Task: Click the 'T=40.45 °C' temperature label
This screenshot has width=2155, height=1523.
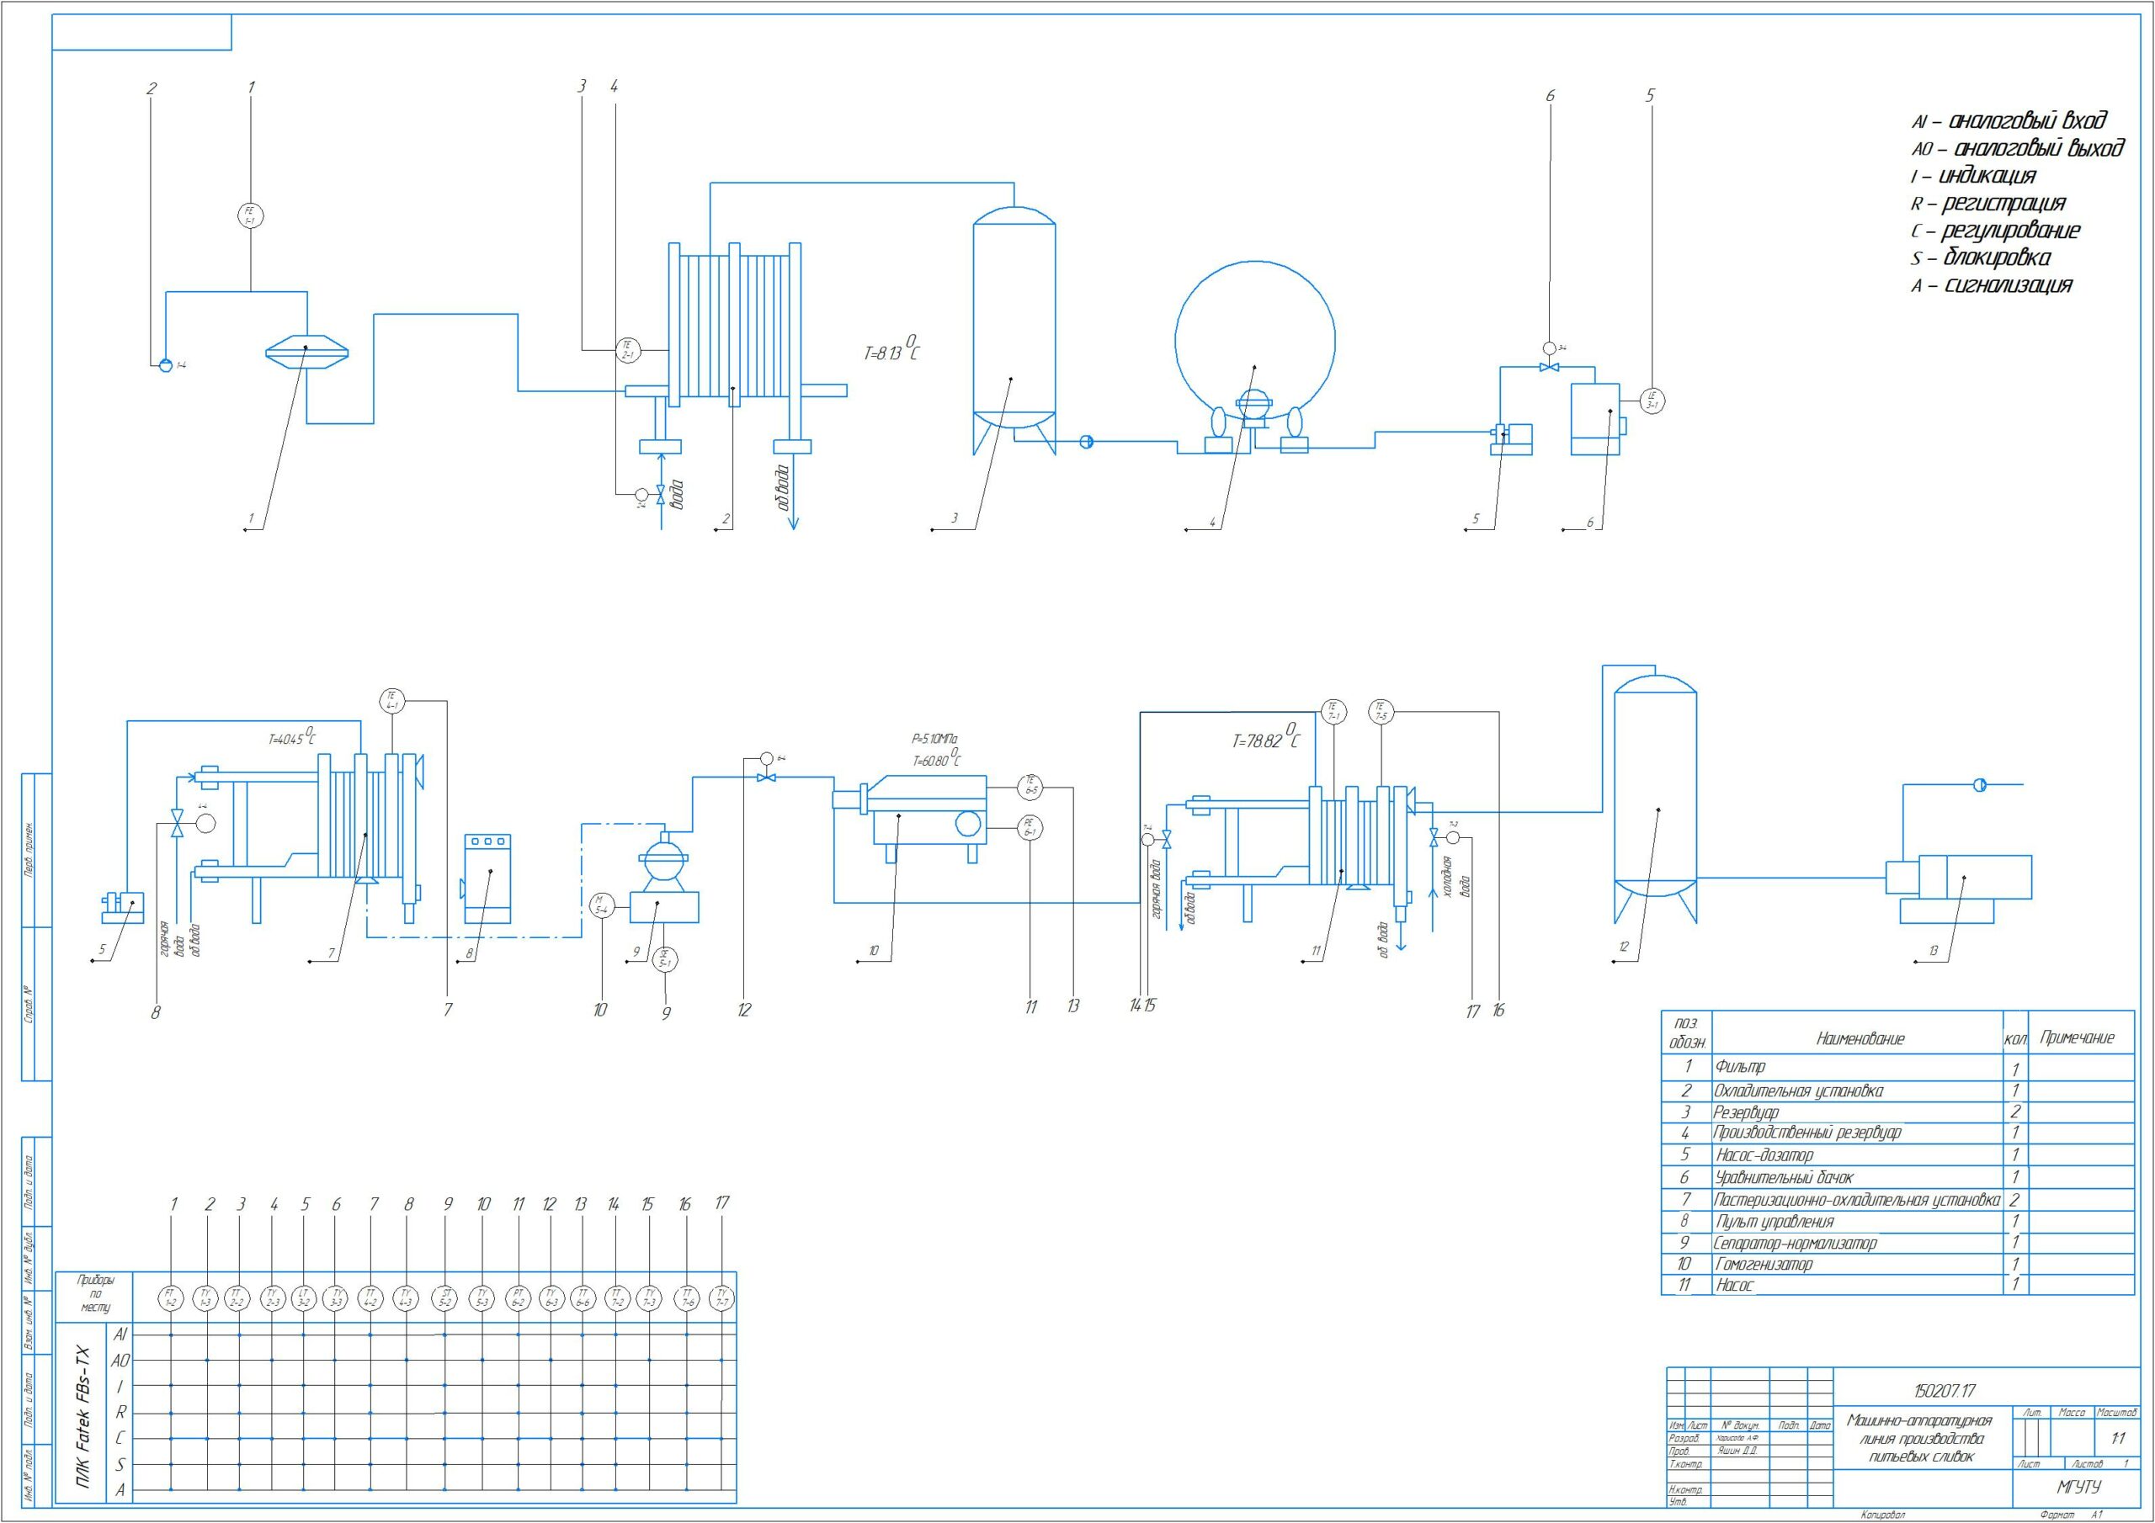Action: point(291,736)
